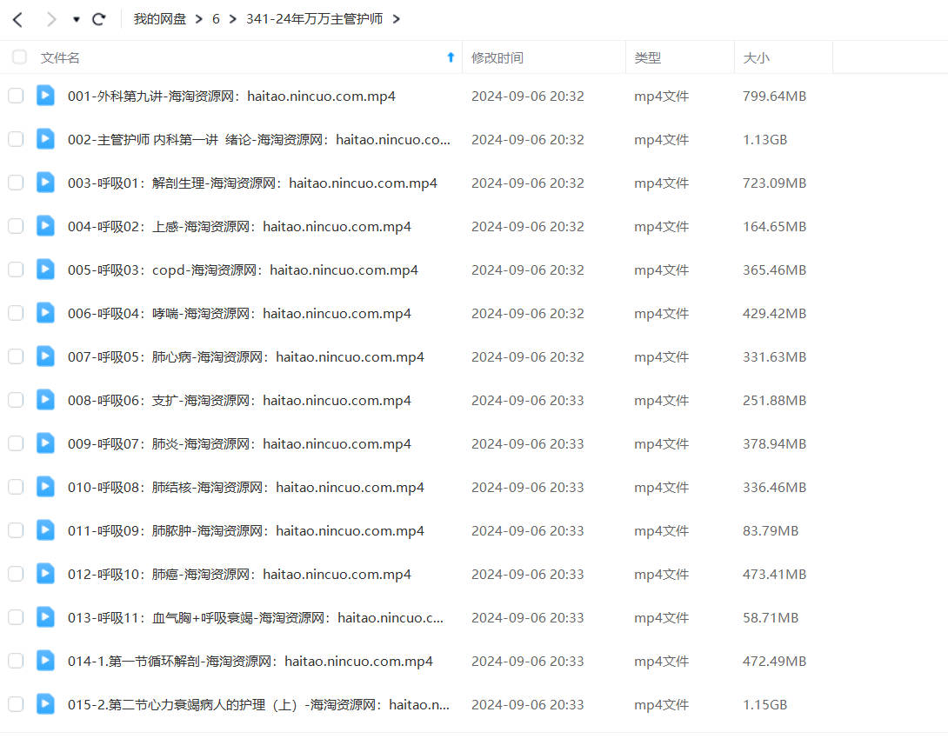
Task: Sort by 大小 column
Action: click(x=756, y=58)
